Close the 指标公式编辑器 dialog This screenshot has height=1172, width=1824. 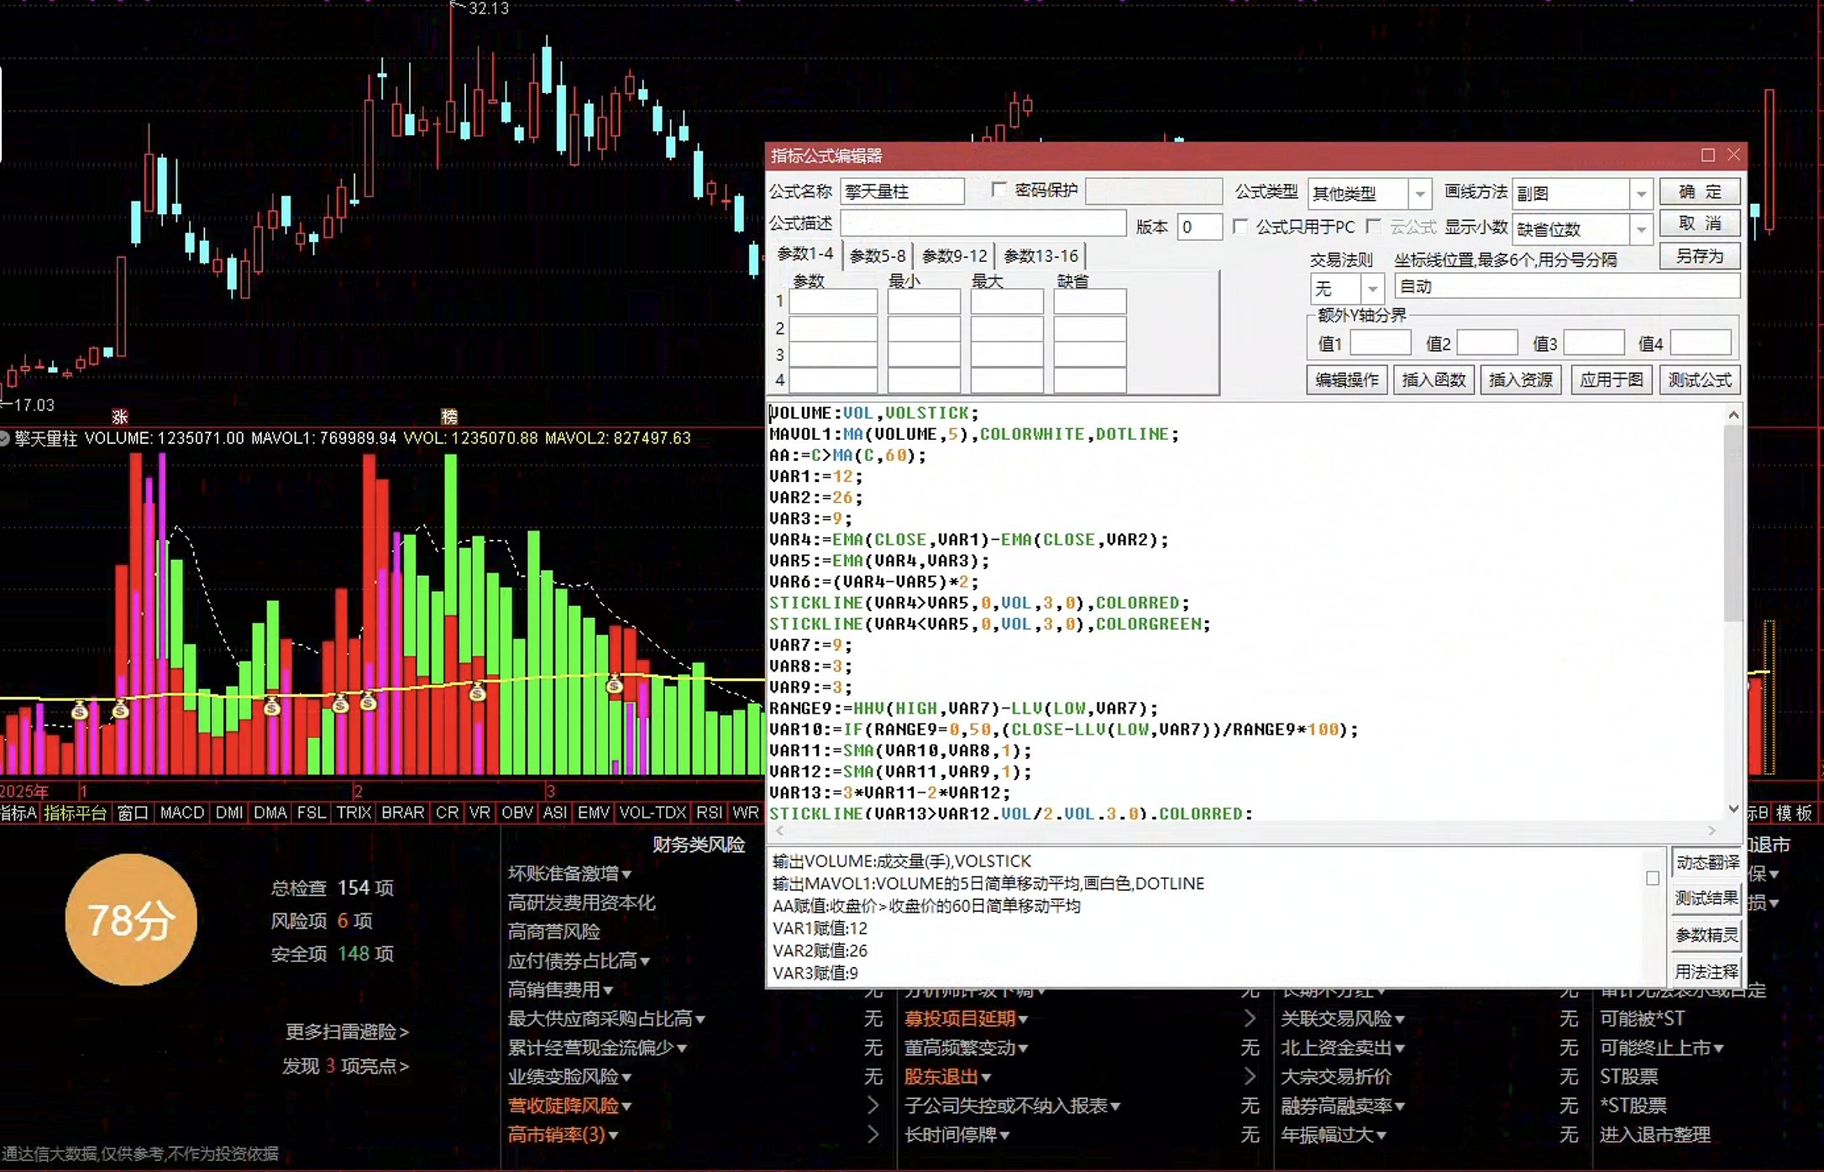(x=1734, y=155)
